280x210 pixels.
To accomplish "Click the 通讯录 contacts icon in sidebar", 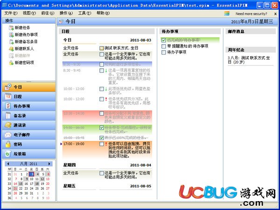I will point(8,125).
